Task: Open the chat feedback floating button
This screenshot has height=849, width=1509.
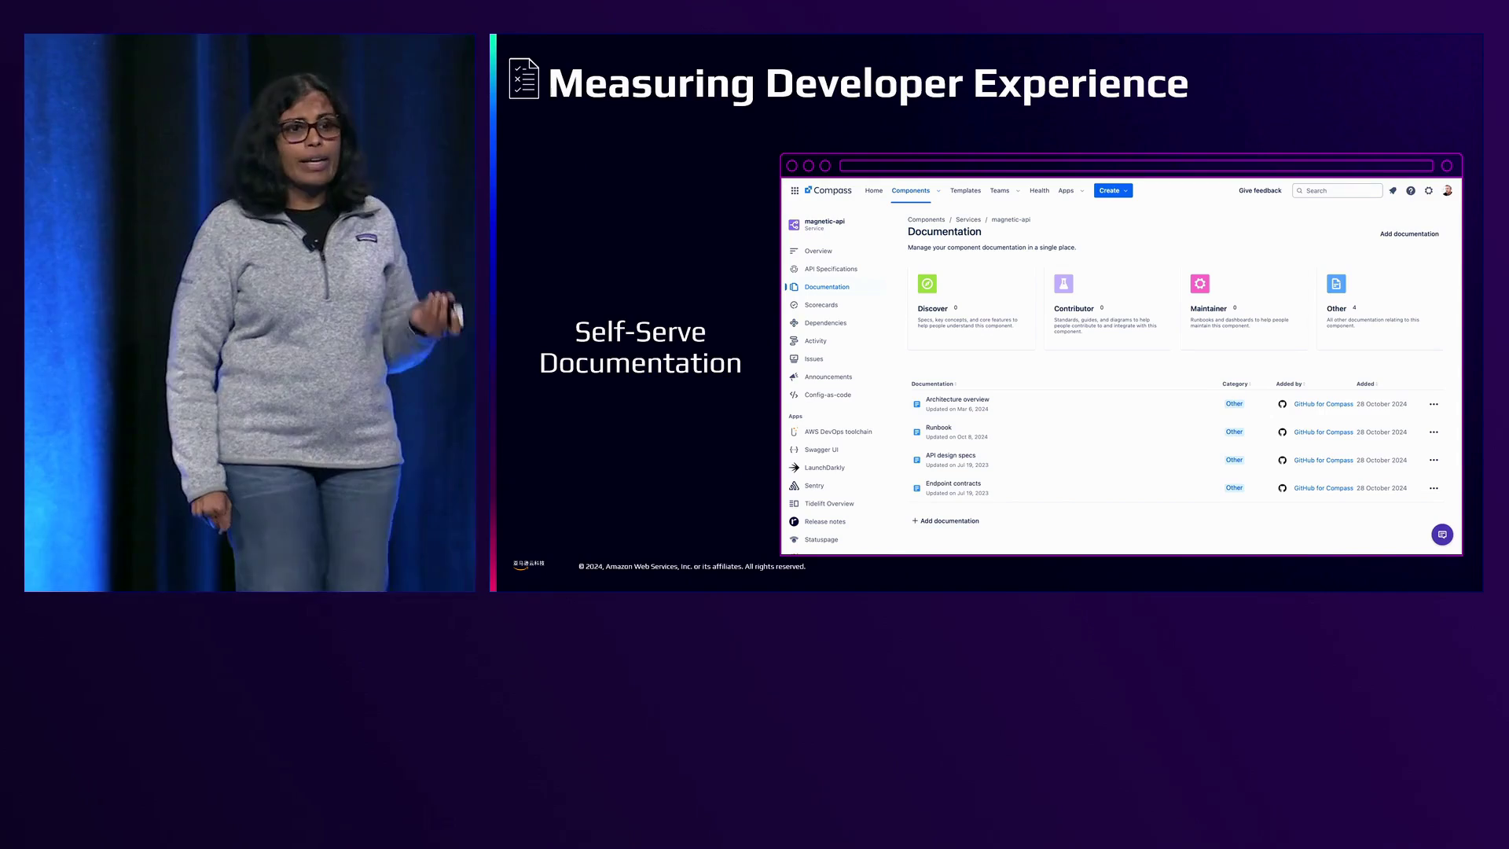Action: coord(1442,535)
